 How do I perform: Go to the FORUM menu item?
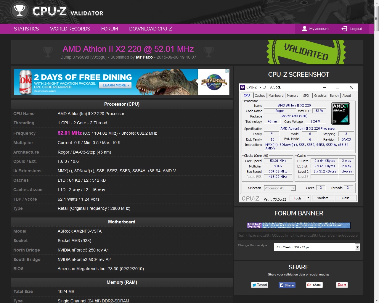click(110, 29)
